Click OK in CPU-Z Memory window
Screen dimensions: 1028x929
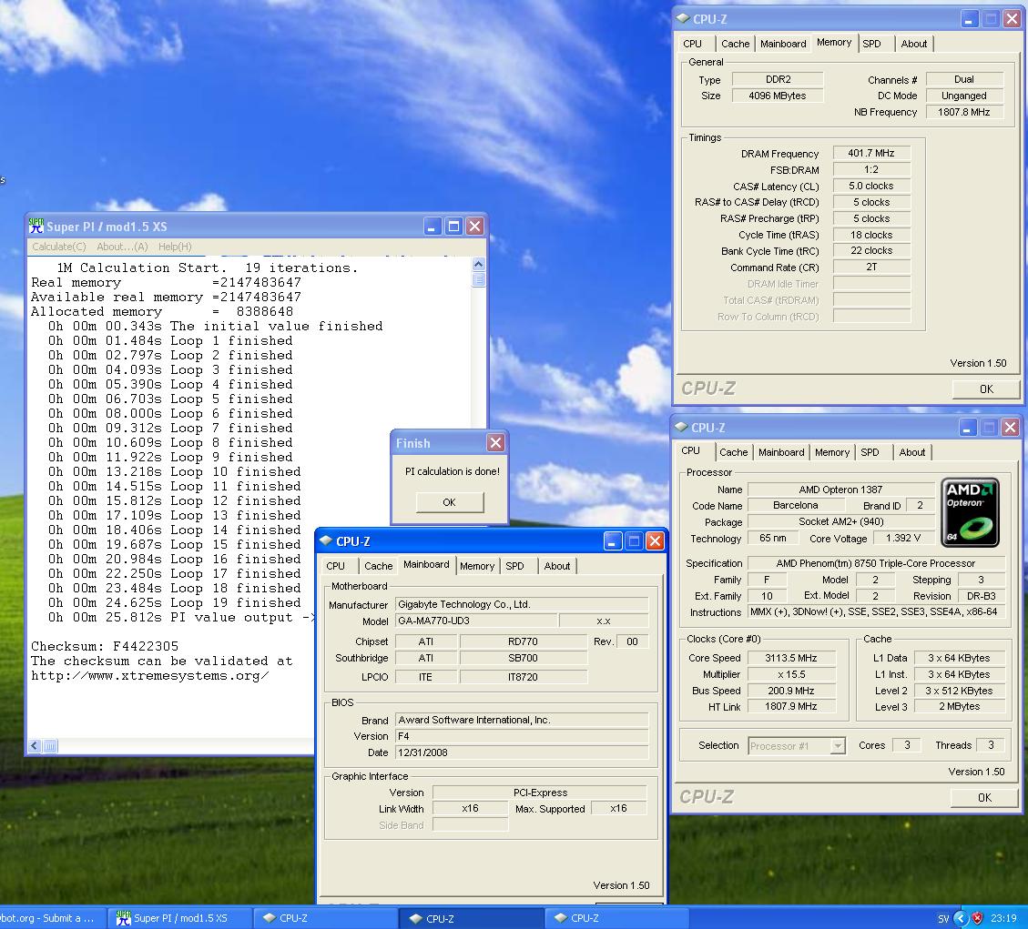pyautogui.click(x=985, y=389)
